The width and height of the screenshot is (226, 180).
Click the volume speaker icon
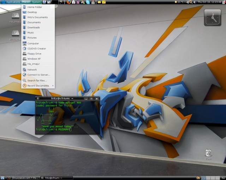tap(195, 2)
